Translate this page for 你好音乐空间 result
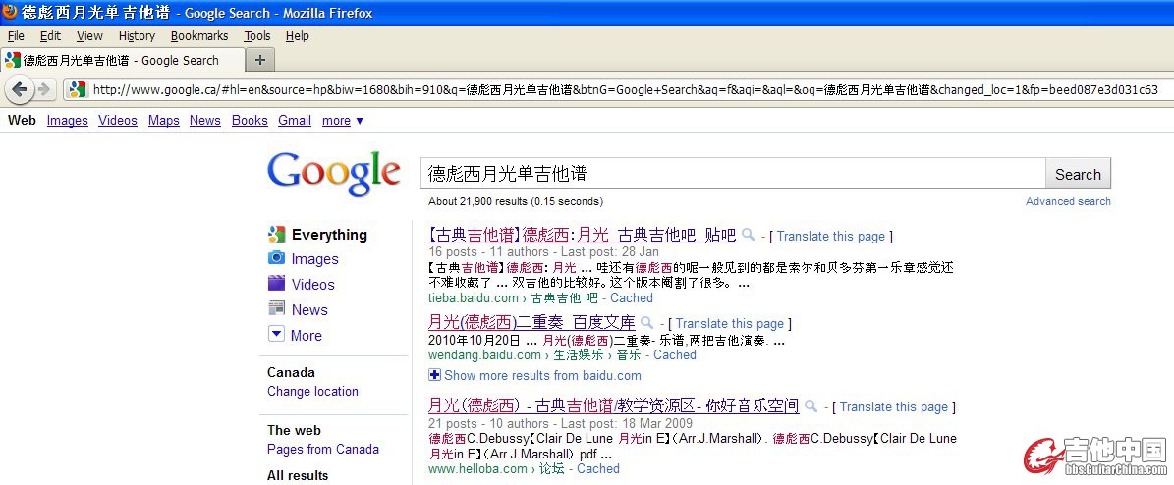 coord(893,407)
